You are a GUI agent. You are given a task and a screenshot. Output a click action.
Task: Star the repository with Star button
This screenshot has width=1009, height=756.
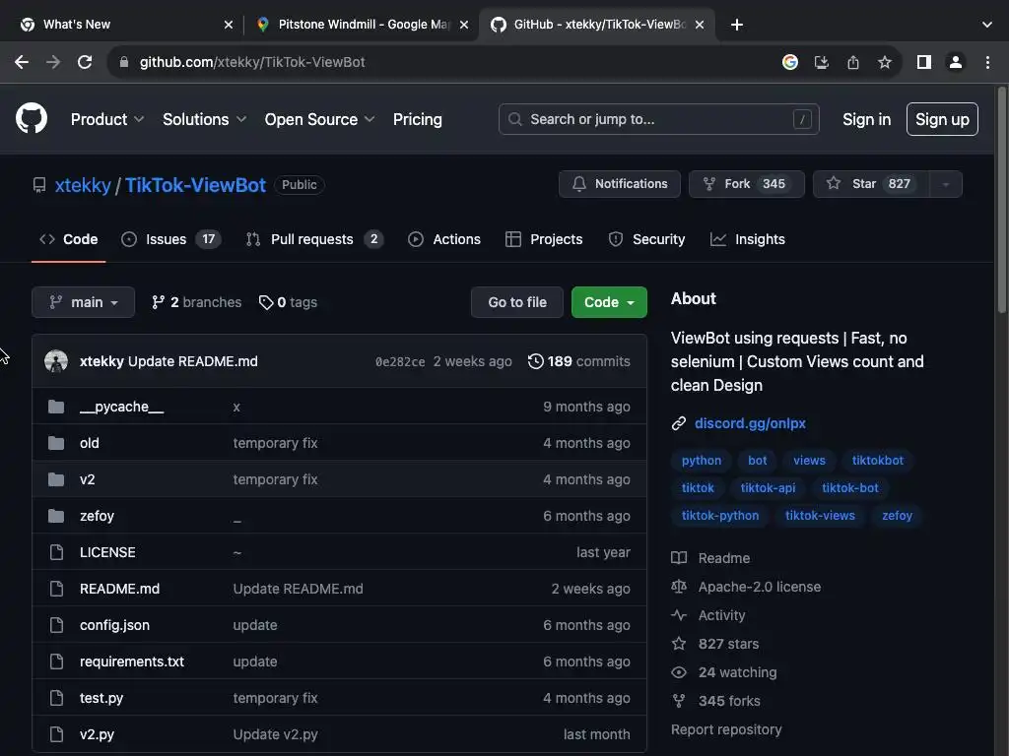[871, 184]
